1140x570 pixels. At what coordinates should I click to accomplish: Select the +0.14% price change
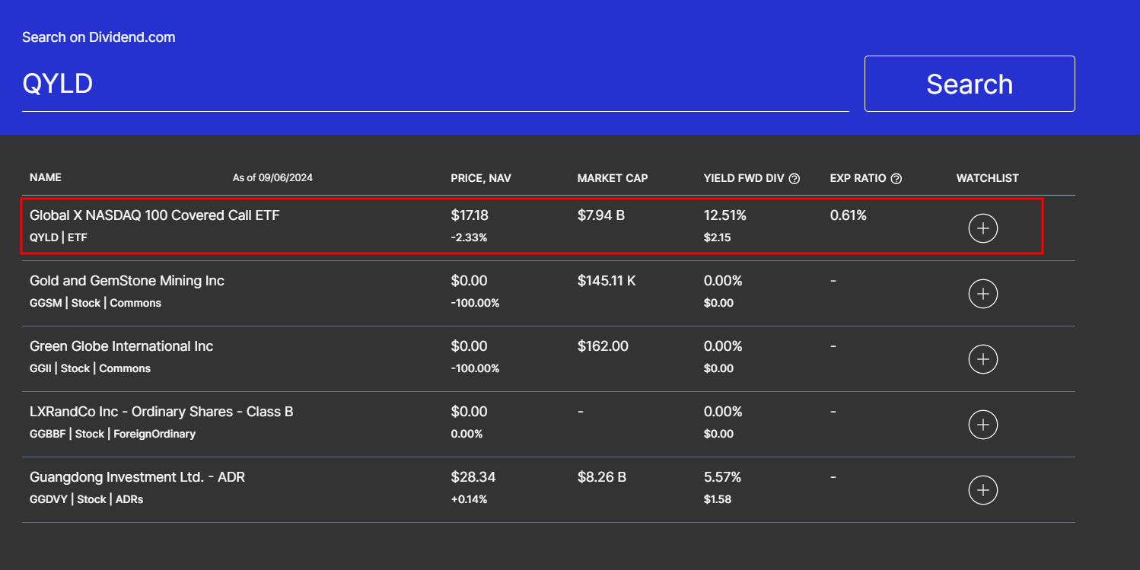[469, 499]
